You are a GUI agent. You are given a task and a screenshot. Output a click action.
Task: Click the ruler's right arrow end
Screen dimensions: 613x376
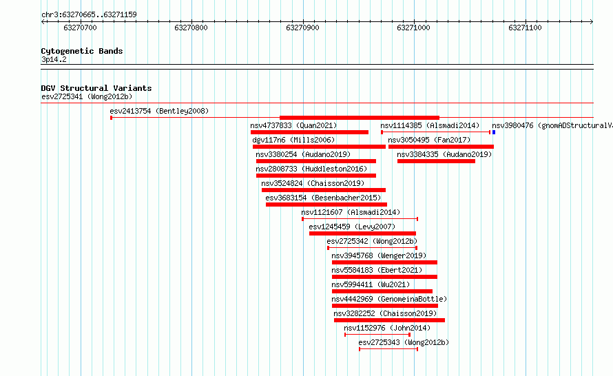click(592, 22)
